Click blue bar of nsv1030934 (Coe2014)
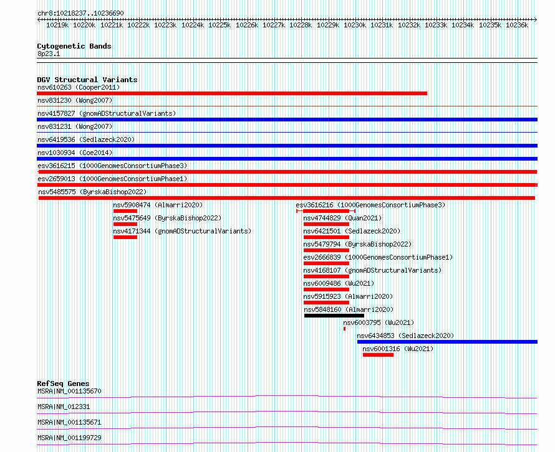555x452 pixels. pos(287,159)
